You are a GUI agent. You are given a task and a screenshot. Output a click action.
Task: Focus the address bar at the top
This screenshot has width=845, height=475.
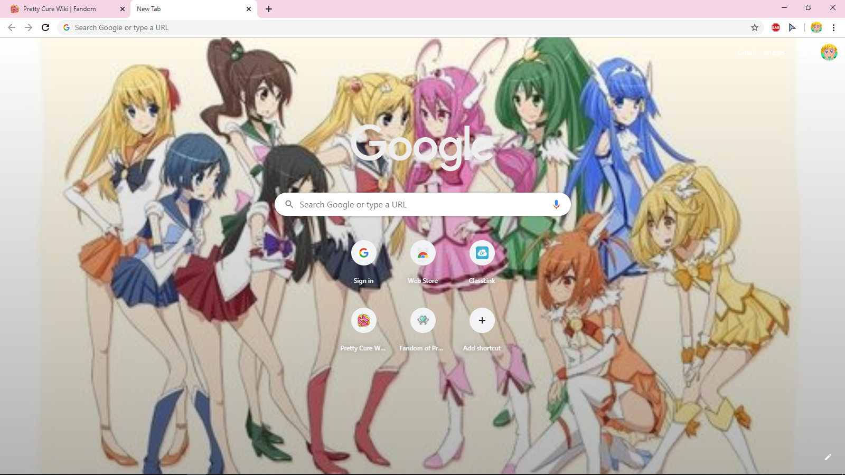[409, 27]
